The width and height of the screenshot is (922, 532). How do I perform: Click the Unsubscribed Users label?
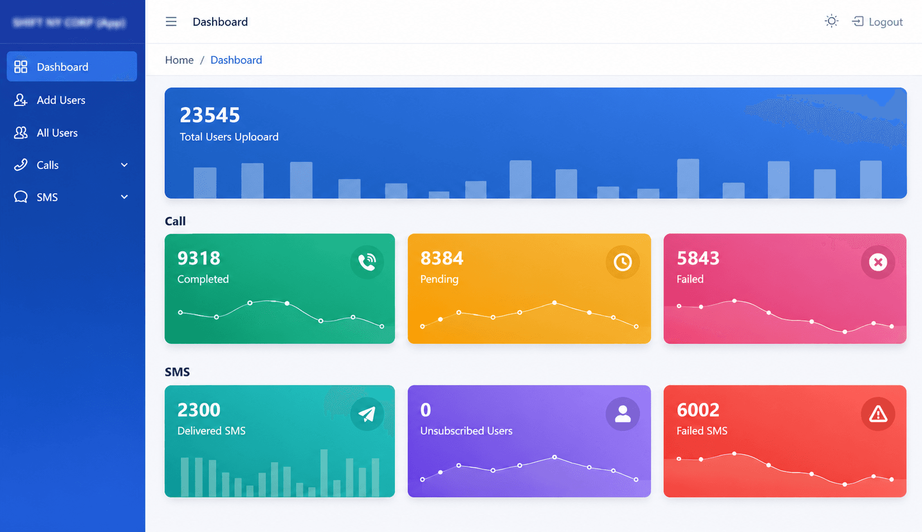tap(466, 431)
